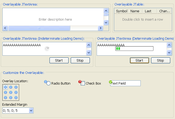Select the bottom-right overlay location icon
Viewport: 175px width, 119px height.
click(16, 98)
